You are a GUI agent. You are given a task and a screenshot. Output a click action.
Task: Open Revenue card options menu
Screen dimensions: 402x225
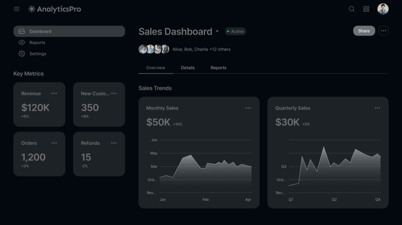[x=54, y=93]
